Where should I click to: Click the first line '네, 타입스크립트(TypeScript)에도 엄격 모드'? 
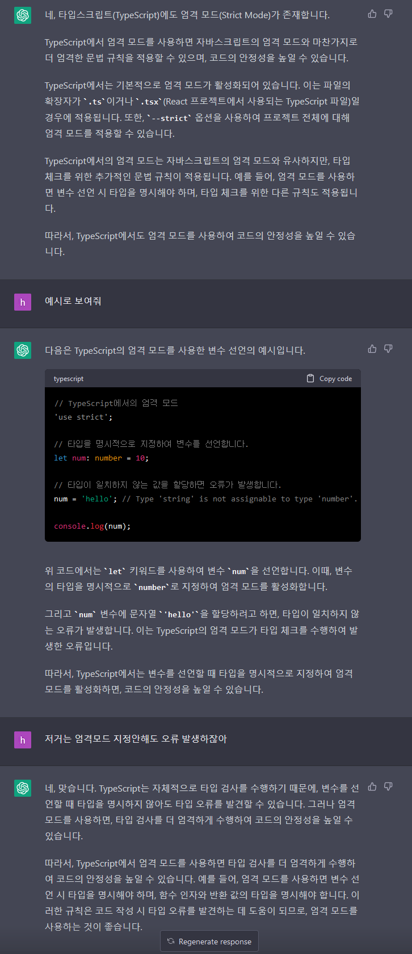[x=187, y=15]
